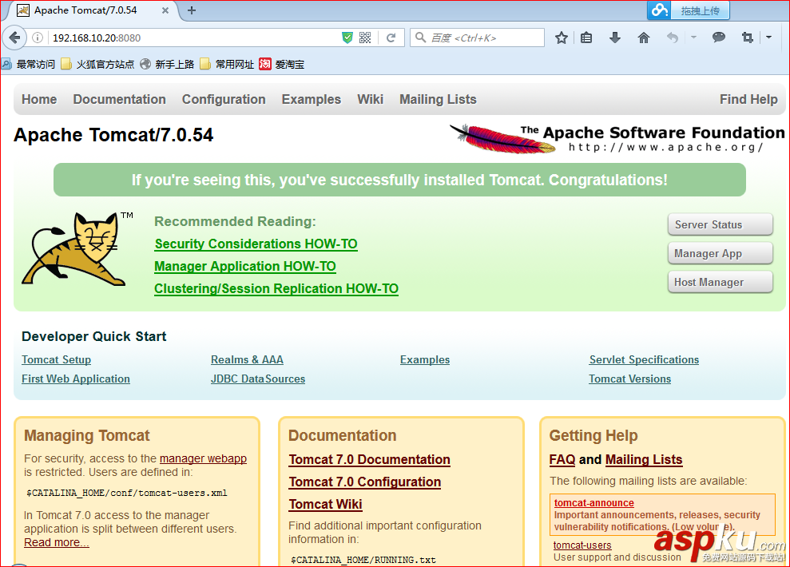Open Servlet Specifications link

[x=644, y=359]
